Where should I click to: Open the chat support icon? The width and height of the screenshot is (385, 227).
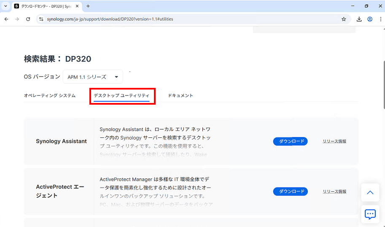coord(370,214)
